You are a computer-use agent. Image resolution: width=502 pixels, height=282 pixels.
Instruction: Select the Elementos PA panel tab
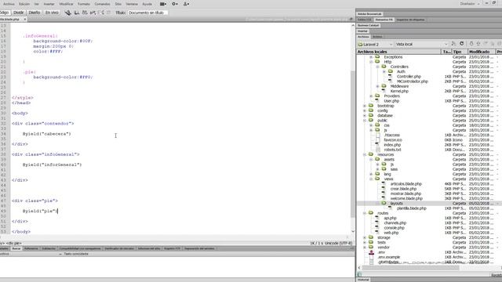[x=384, y=20]
